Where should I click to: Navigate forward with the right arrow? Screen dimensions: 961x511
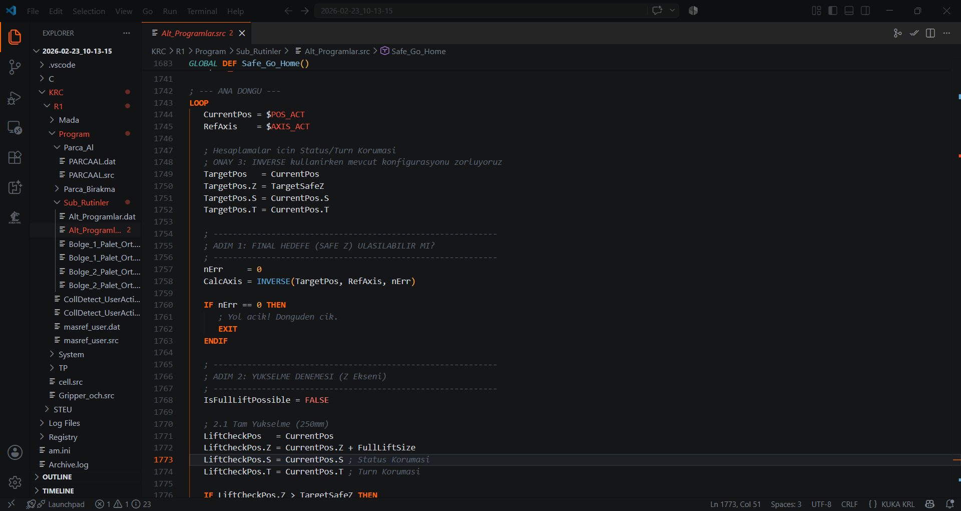click(305, 11)
